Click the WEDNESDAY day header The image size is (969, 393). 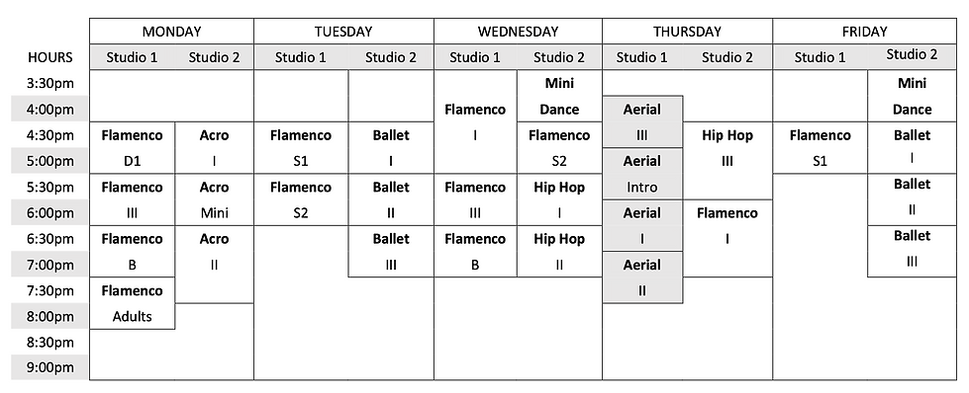(x=518, y=32)
